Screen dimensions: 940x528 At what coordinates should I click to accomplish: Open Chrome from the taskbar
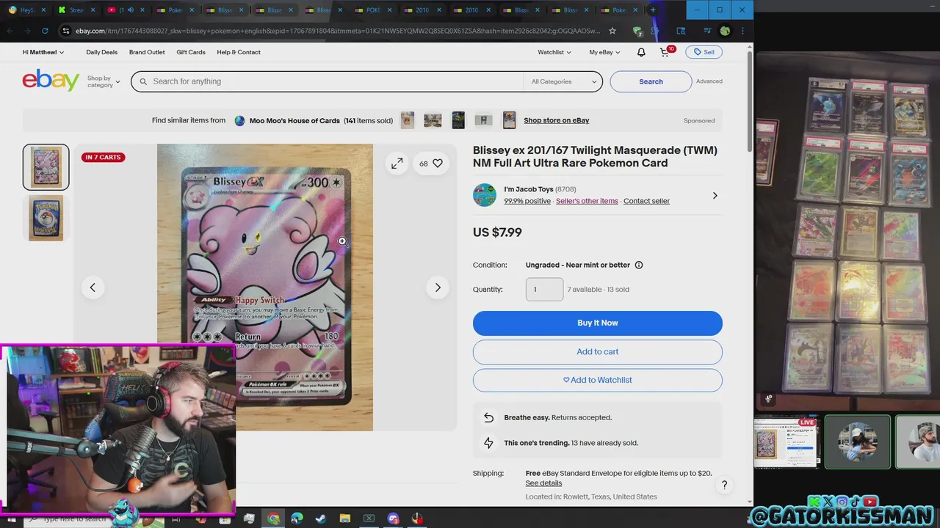[x=273, y=519]
